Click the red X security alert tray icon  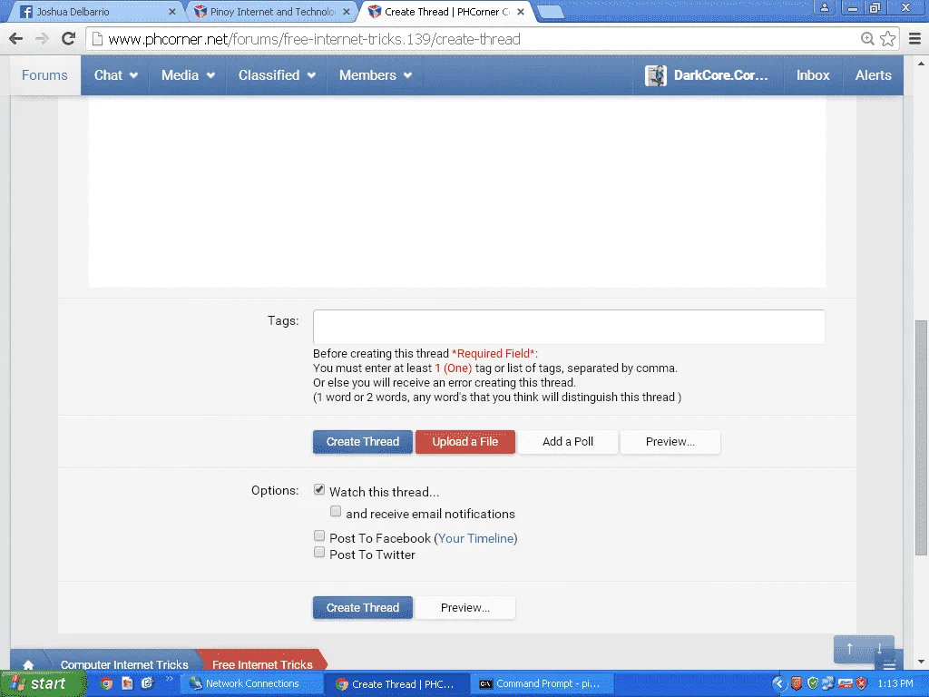(862, 684)
